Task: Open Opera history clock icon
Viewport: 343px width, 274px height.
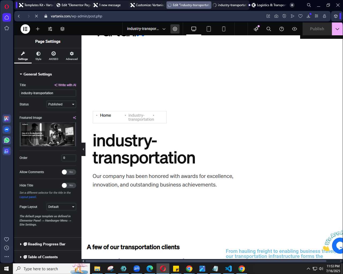Action: pos(7,248)
